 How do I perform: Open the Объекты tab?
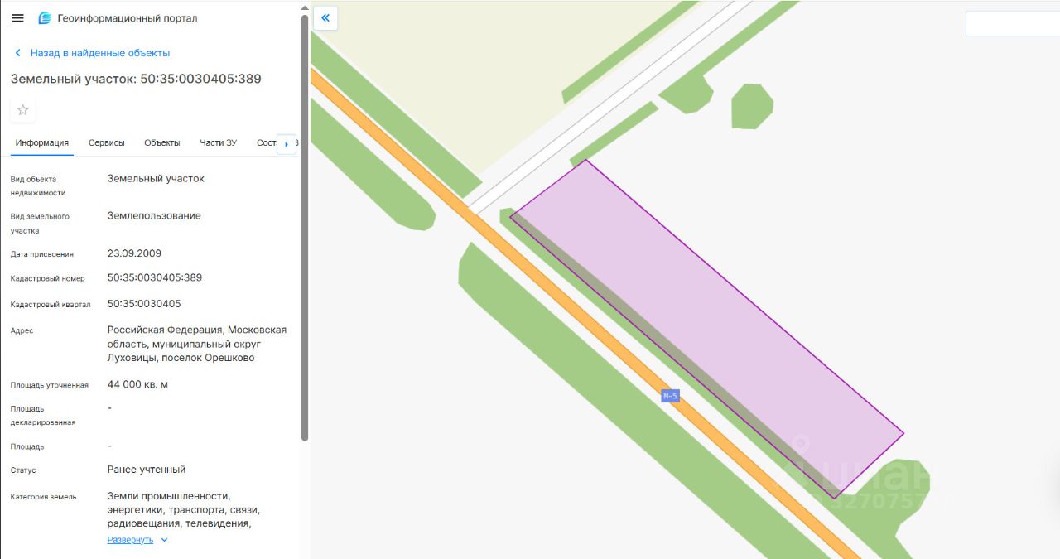click(x=162, y=142)
